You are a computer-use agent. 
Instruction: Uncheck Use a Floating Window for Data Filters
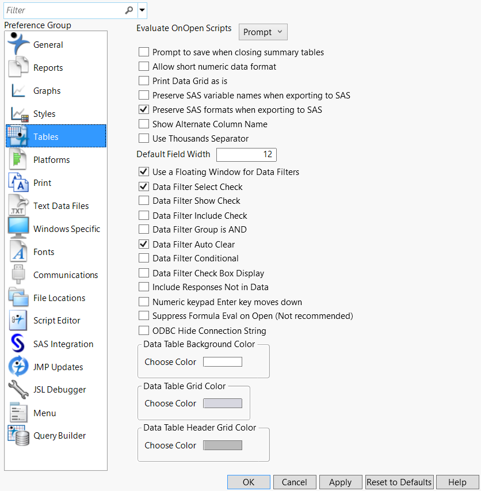(144, 172)
